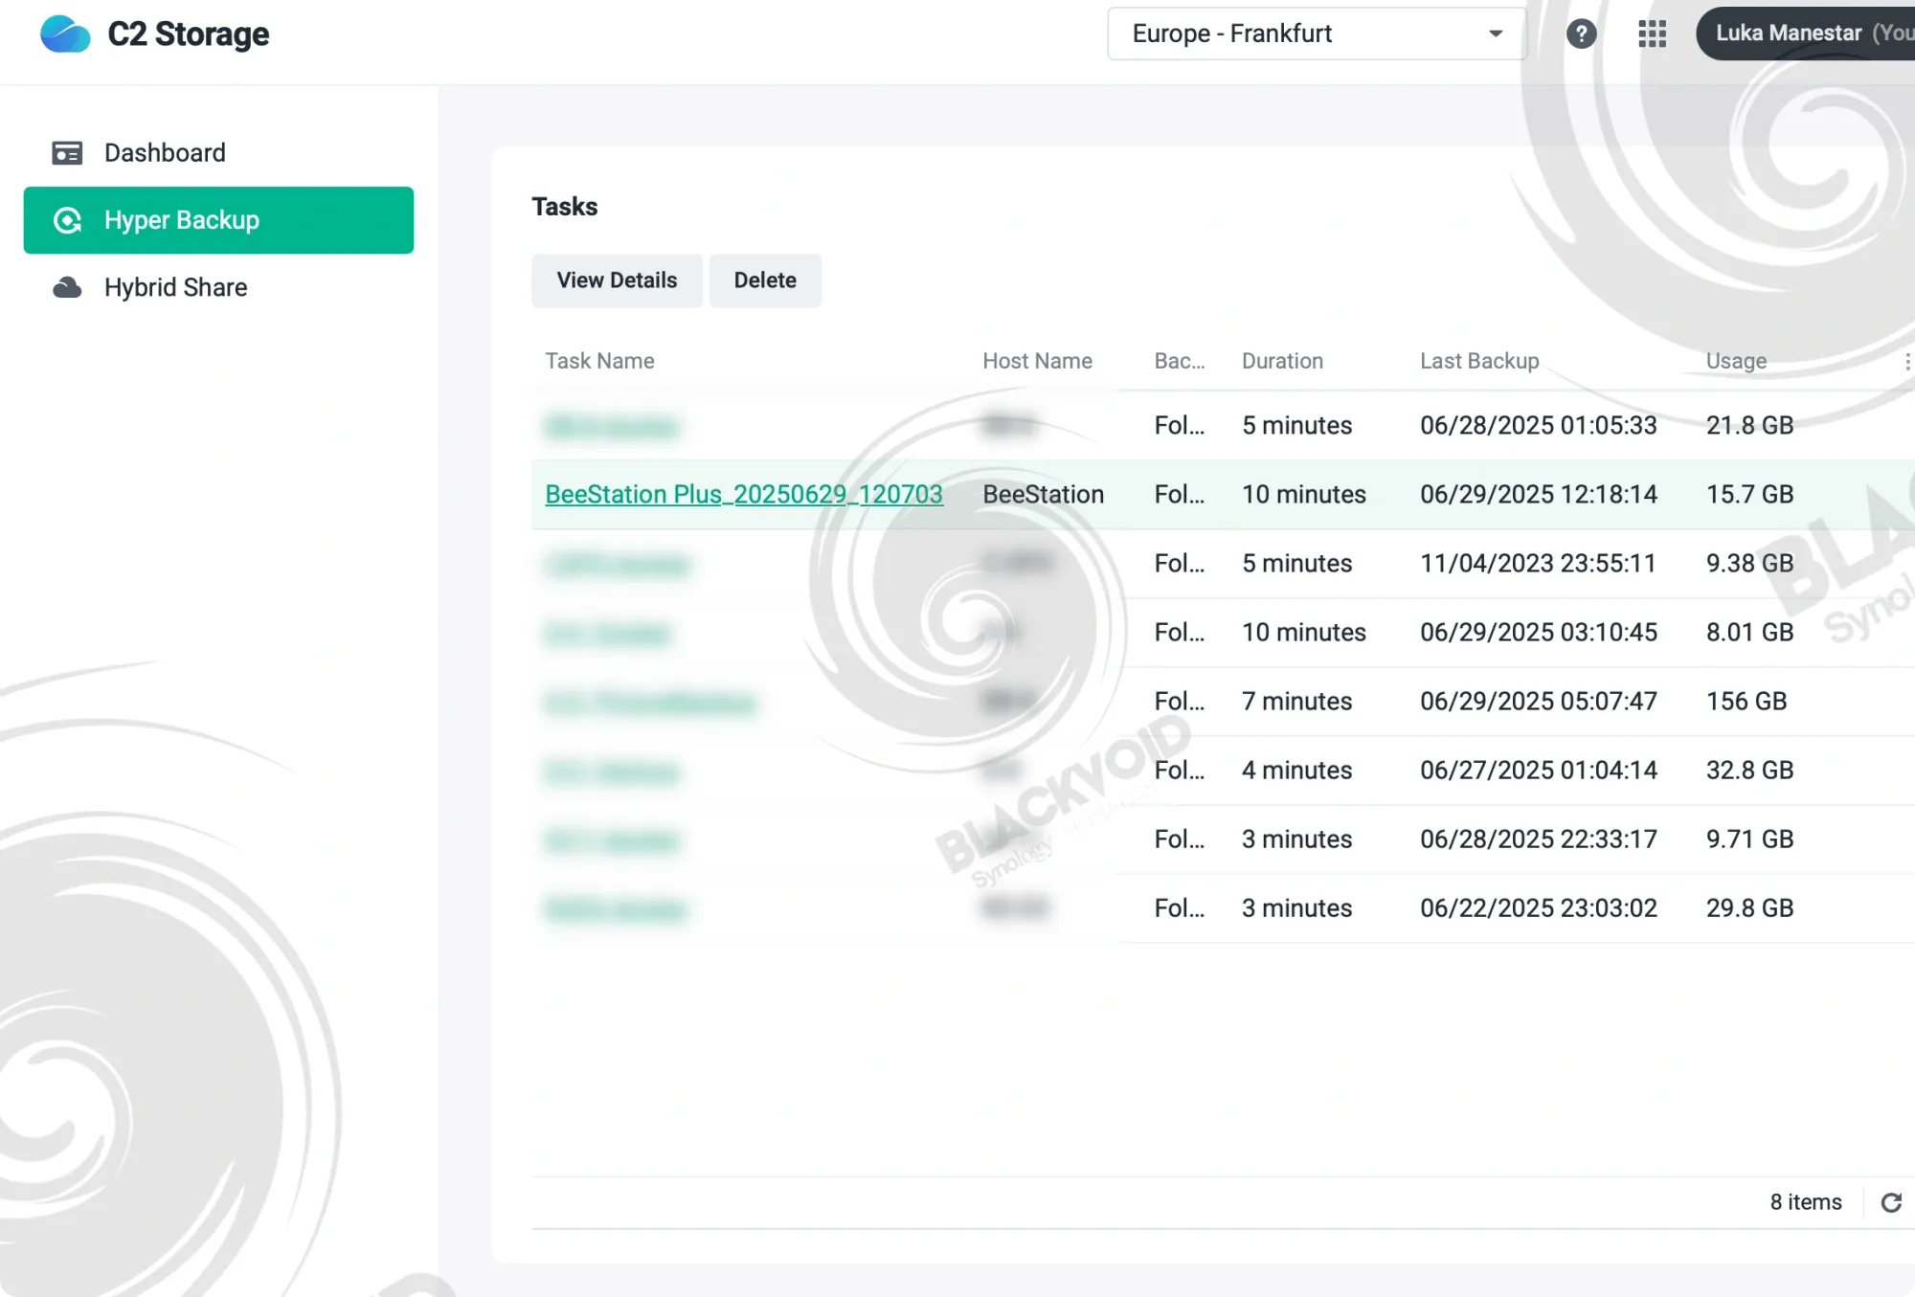Click usage value 9.71 GB
This screenshot has width=1915, height=1297.
[x=1749, y=839]
